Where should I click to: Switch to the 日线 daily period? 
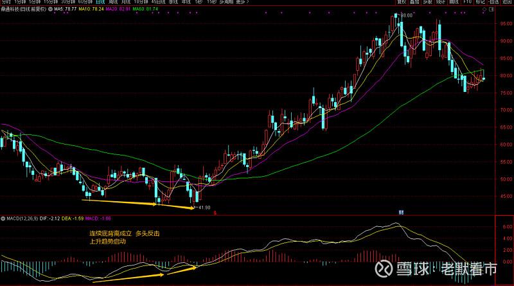[100, 3]
